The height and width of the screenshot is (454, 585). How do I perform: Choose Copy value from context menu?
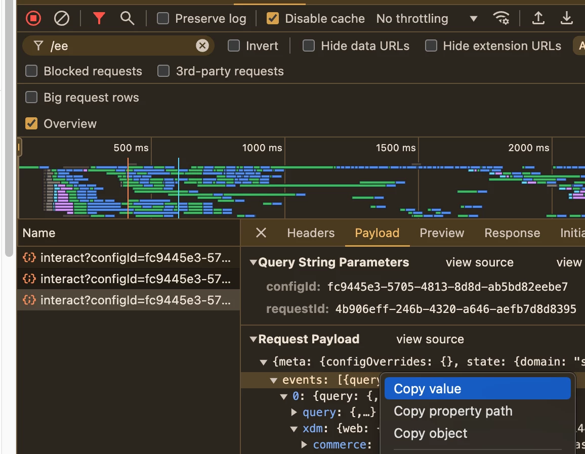coord(478,388)
